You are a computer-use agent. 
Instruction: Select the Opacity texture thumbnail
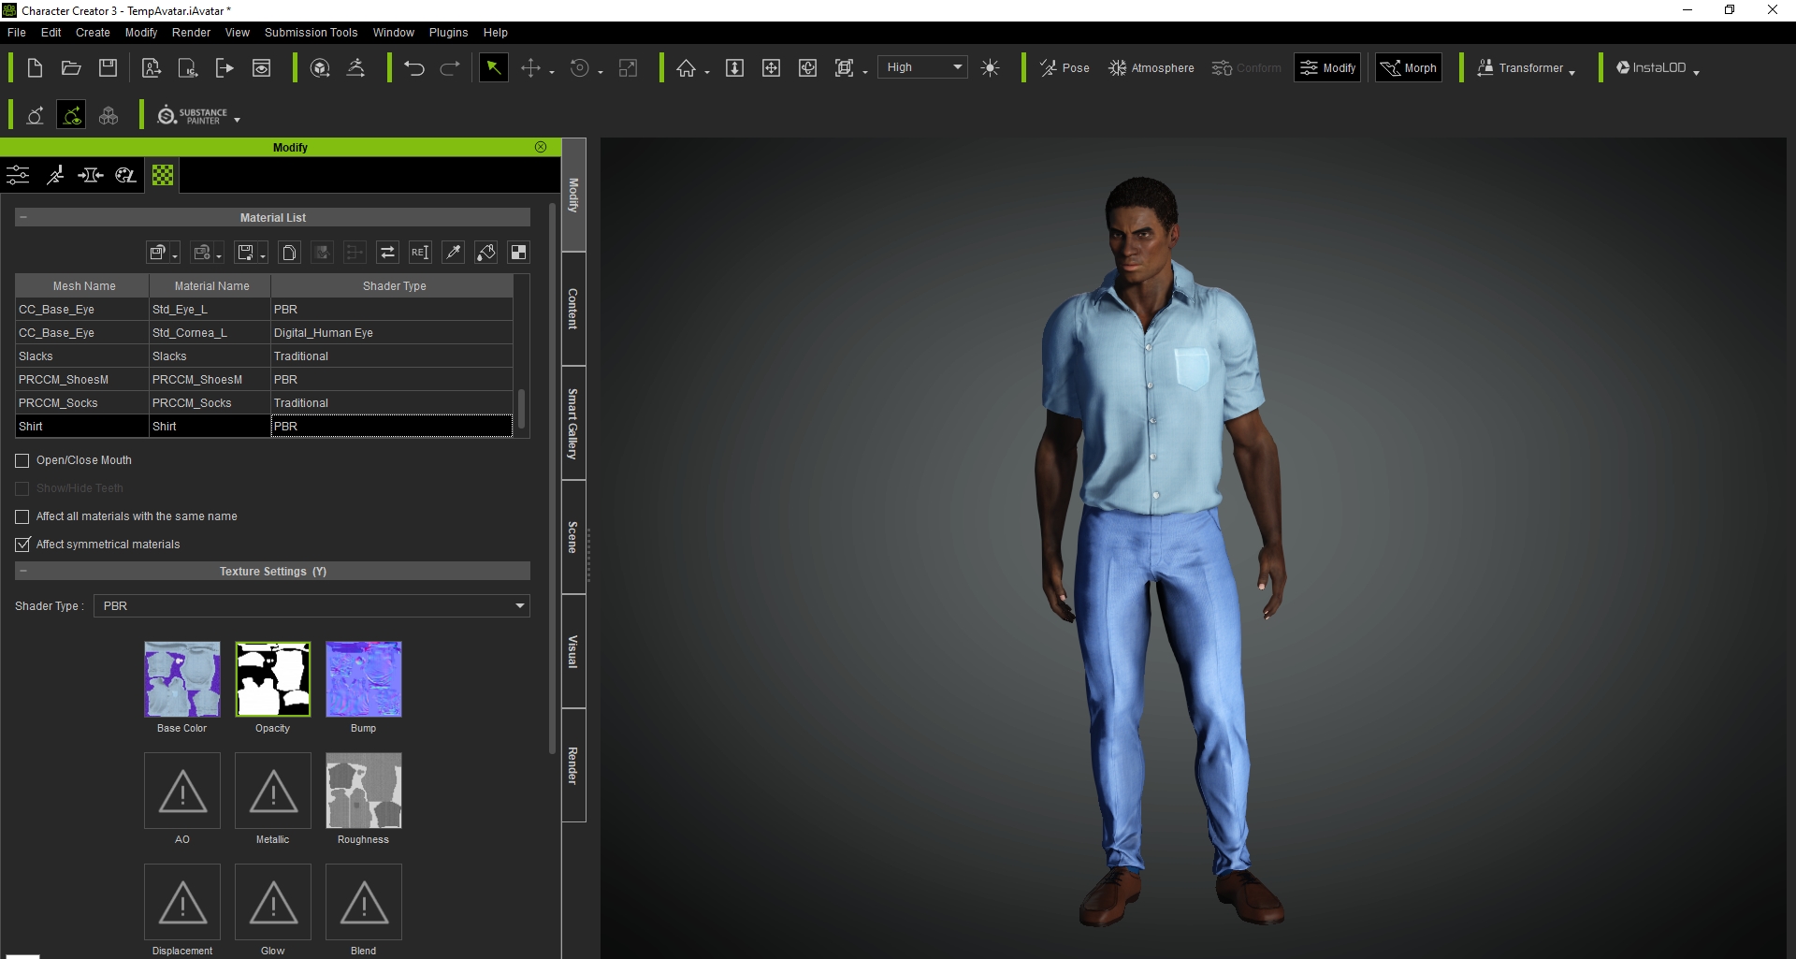click(273, 679)
